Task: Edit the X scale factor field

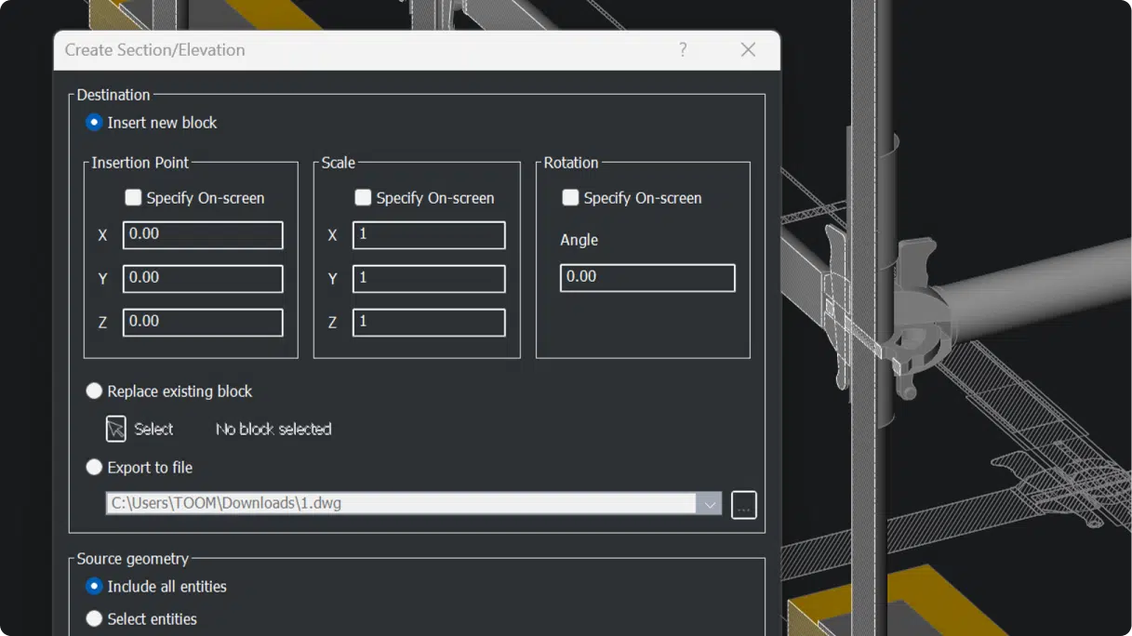Action: click(428, 234)
